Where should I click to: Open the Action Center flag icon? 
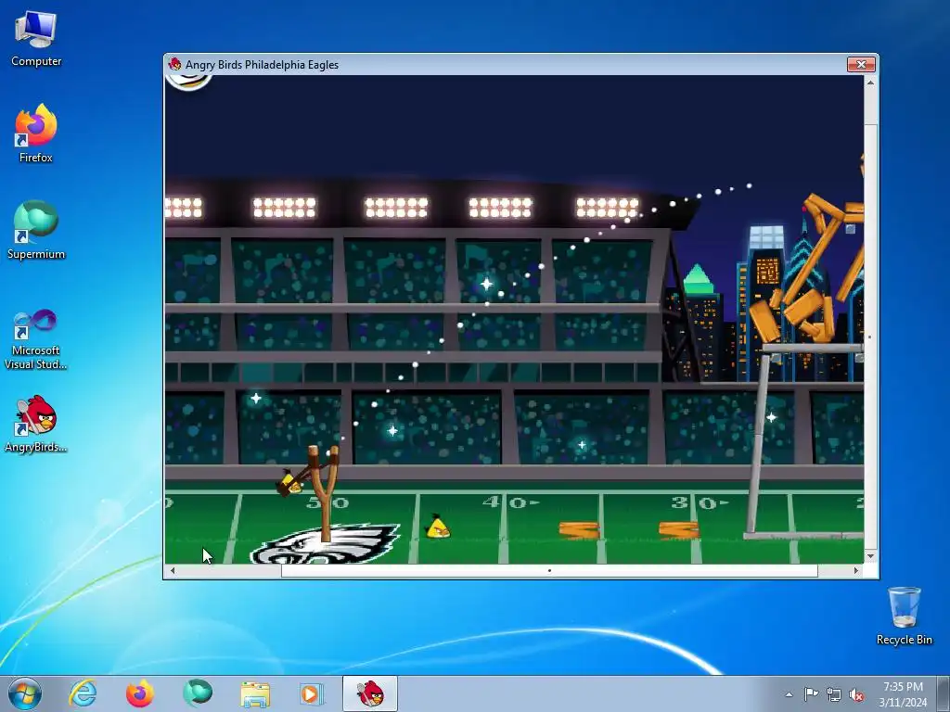coord(811,694)
